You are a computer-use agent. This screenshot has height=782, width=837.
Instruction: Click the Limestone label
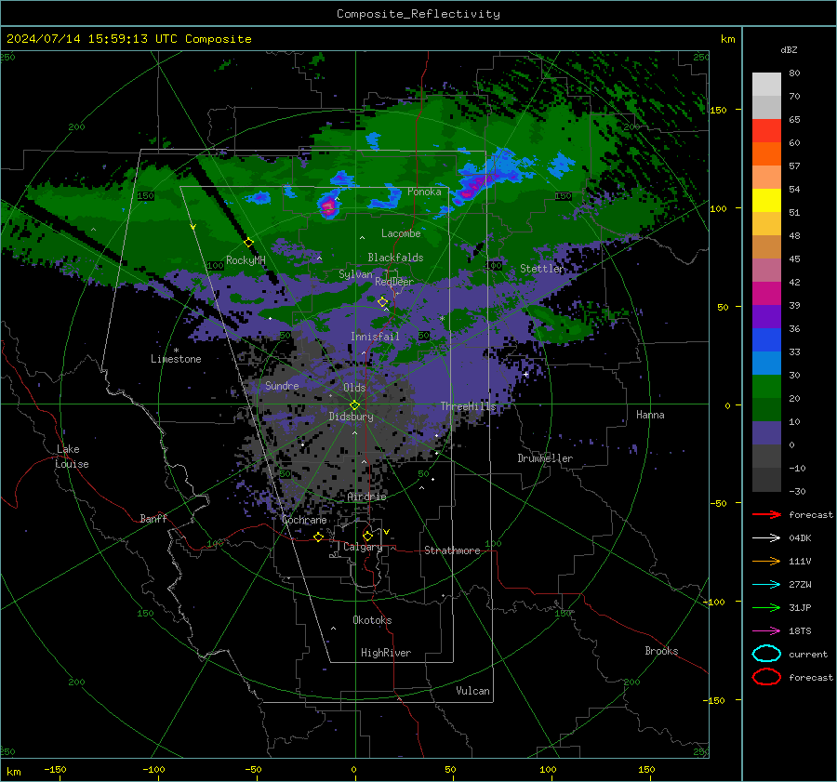pos(176,359)
